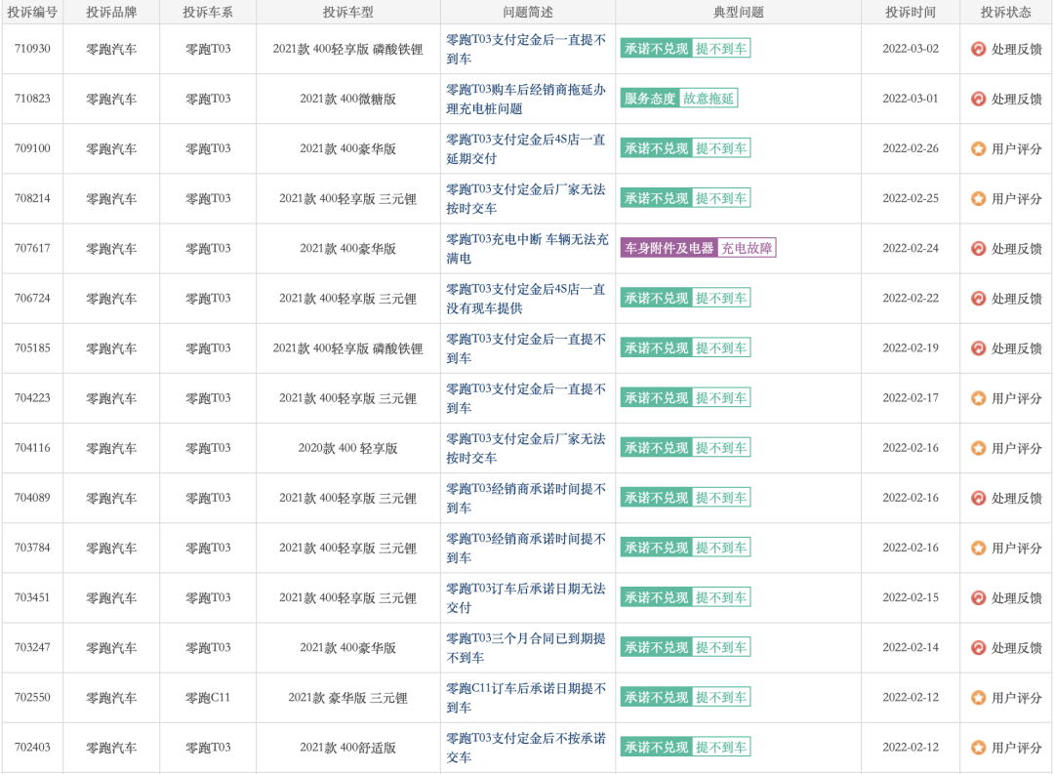Click 服务态度 tag in row 710823
Viewport: 1054px width, 774px height.
point(649,99)
